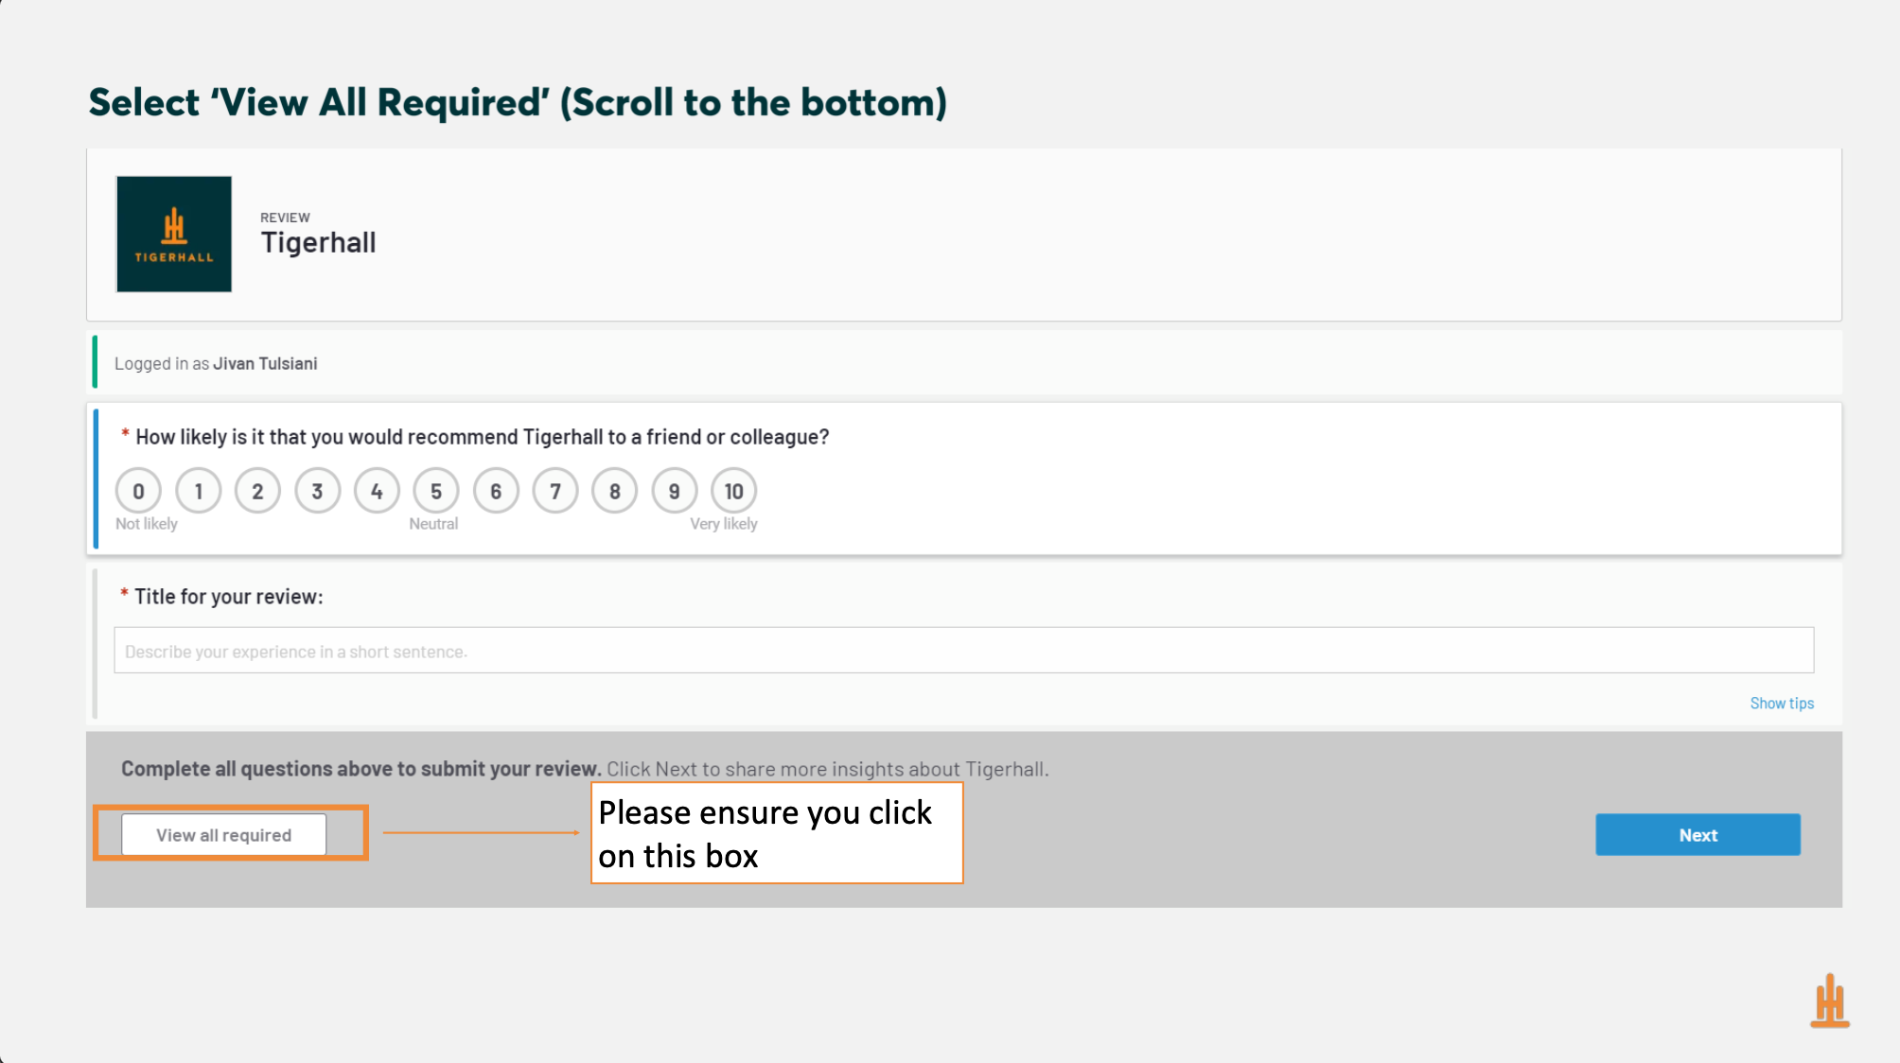Choose the Very likely rating 10
1900x1063 pixels.
coord(734,491)
